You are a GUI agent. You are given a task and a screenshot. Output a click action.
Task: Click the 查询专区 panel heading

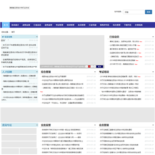[7, 125]
